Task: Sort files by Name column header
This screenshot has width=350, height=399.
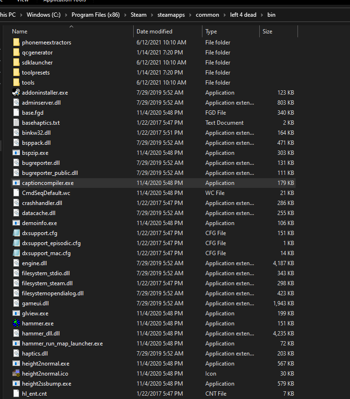Action: click(20, 32)
